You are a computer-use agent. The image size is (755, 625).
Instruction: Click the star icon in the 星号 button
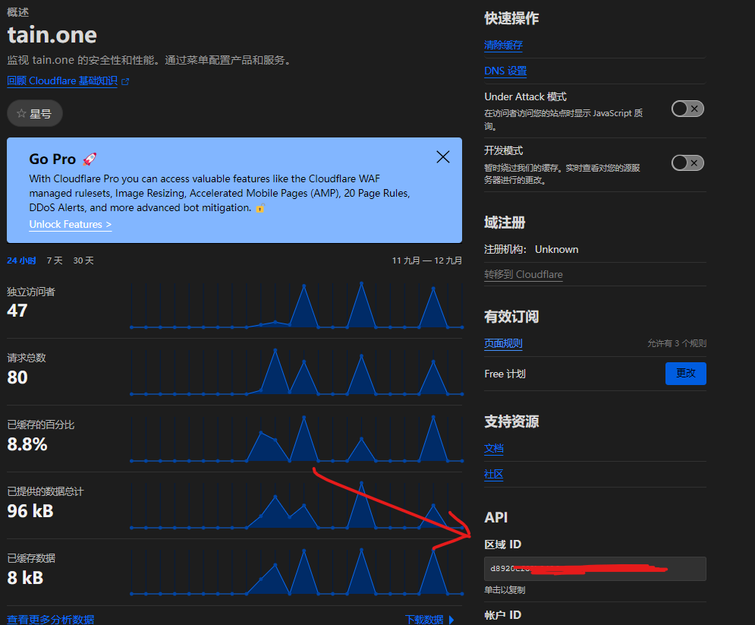click(x=21, y=114)
